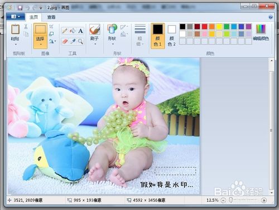Click the Cut scissors icon

[26, 27]
